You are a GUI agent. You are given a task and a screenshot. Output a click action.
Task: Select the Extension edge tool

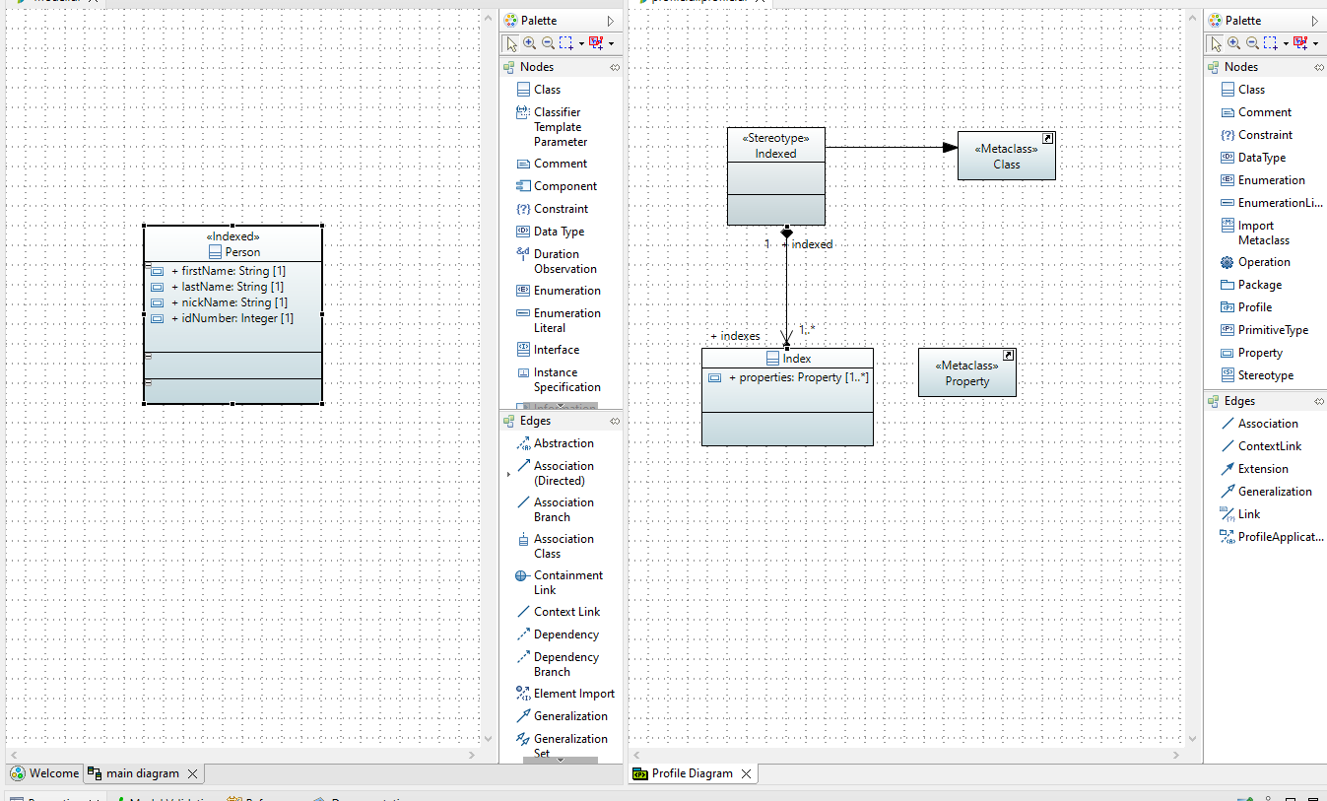point(1262,469)
